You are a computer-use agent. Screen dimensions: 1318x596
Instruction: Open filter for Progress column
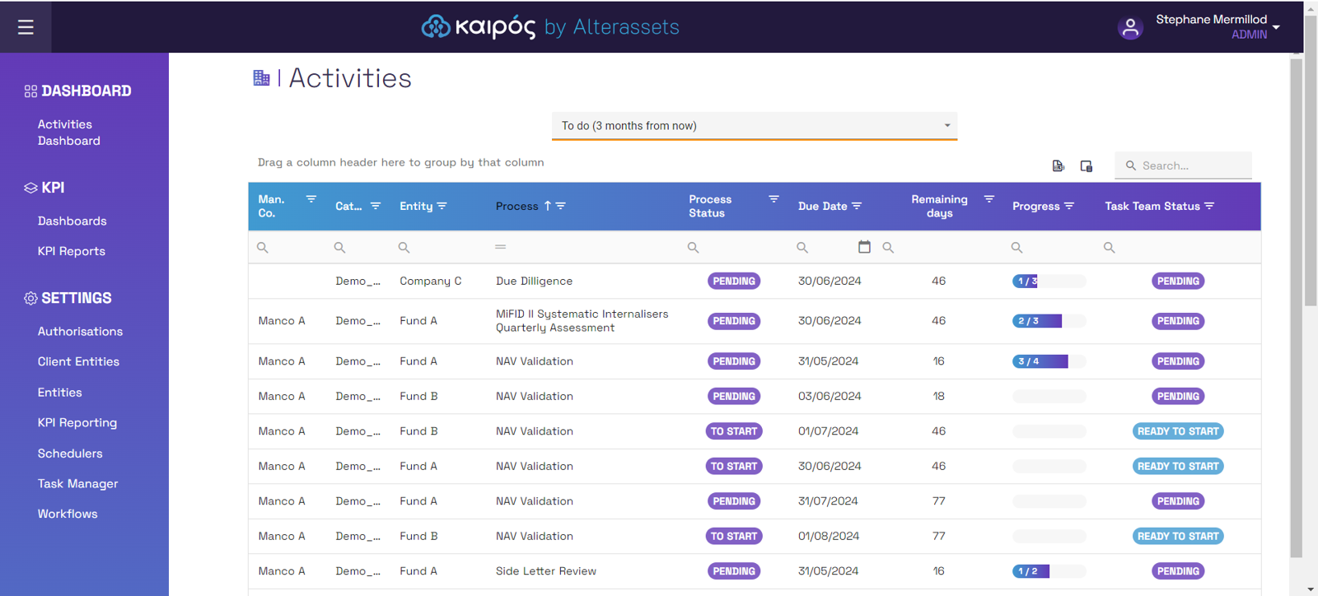click(1069, 206)
